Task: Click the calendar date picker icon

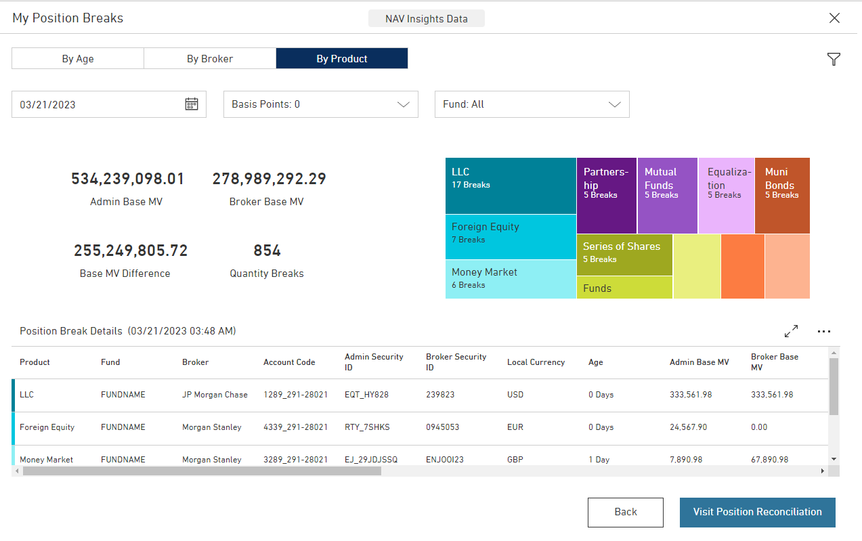Action: (192, 104)
